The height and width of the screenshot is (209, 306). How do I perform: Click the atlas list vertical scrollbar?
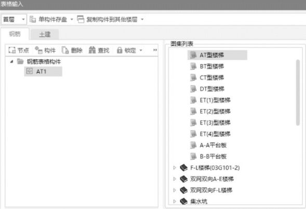point(298,93)
